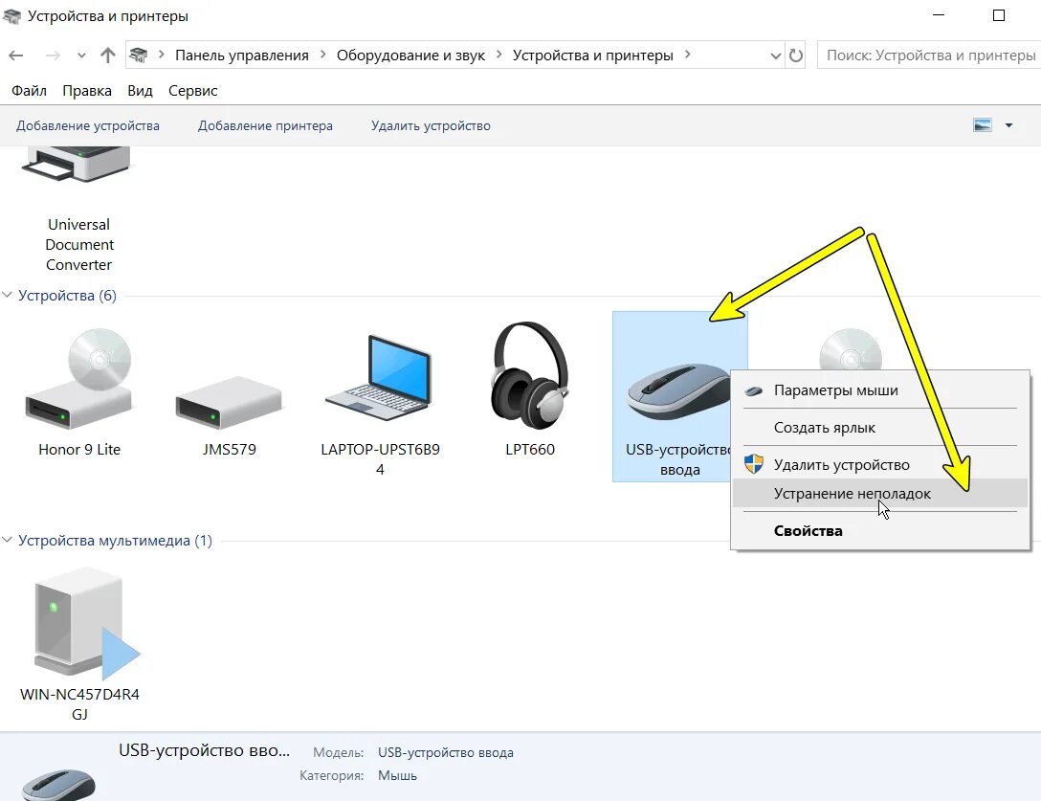
Task: Collapse the Устройства (6) group
Action: pyautogui.click(x=8, y=295)
